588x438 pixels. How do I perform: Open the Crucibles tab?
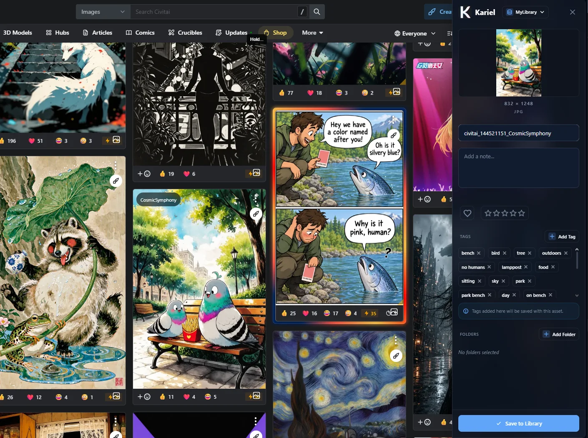coord(185,33)
